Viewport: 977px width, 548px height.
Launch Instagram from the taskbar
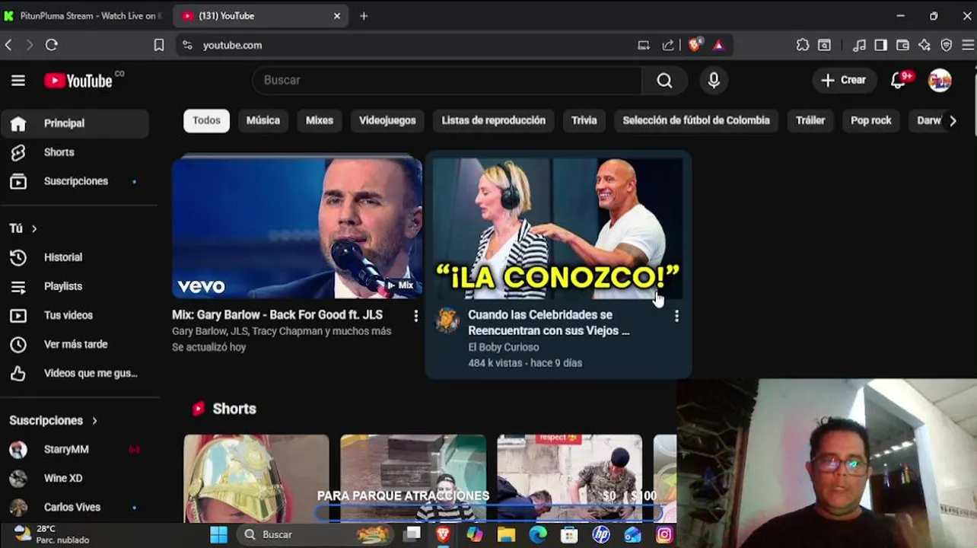tap(664, 534)
